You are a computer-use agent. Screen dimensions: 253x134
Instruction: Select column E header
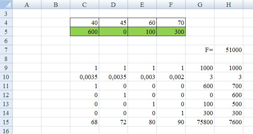coord(142,4)
